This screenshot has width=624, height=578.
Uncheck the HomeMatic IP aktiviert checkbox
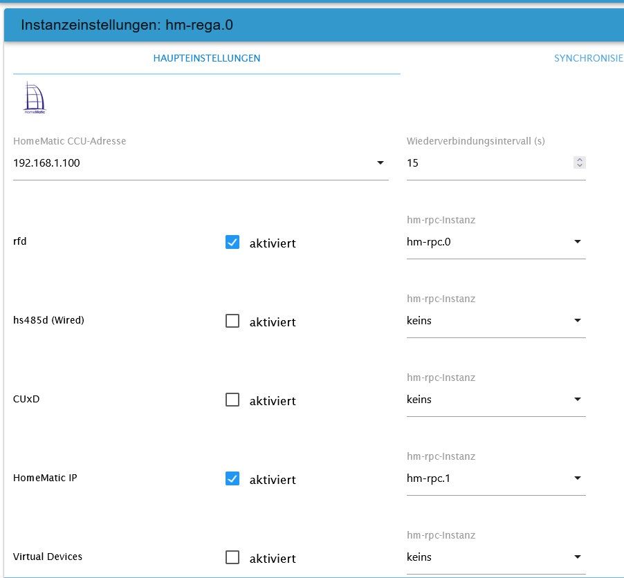coord(232,478)
